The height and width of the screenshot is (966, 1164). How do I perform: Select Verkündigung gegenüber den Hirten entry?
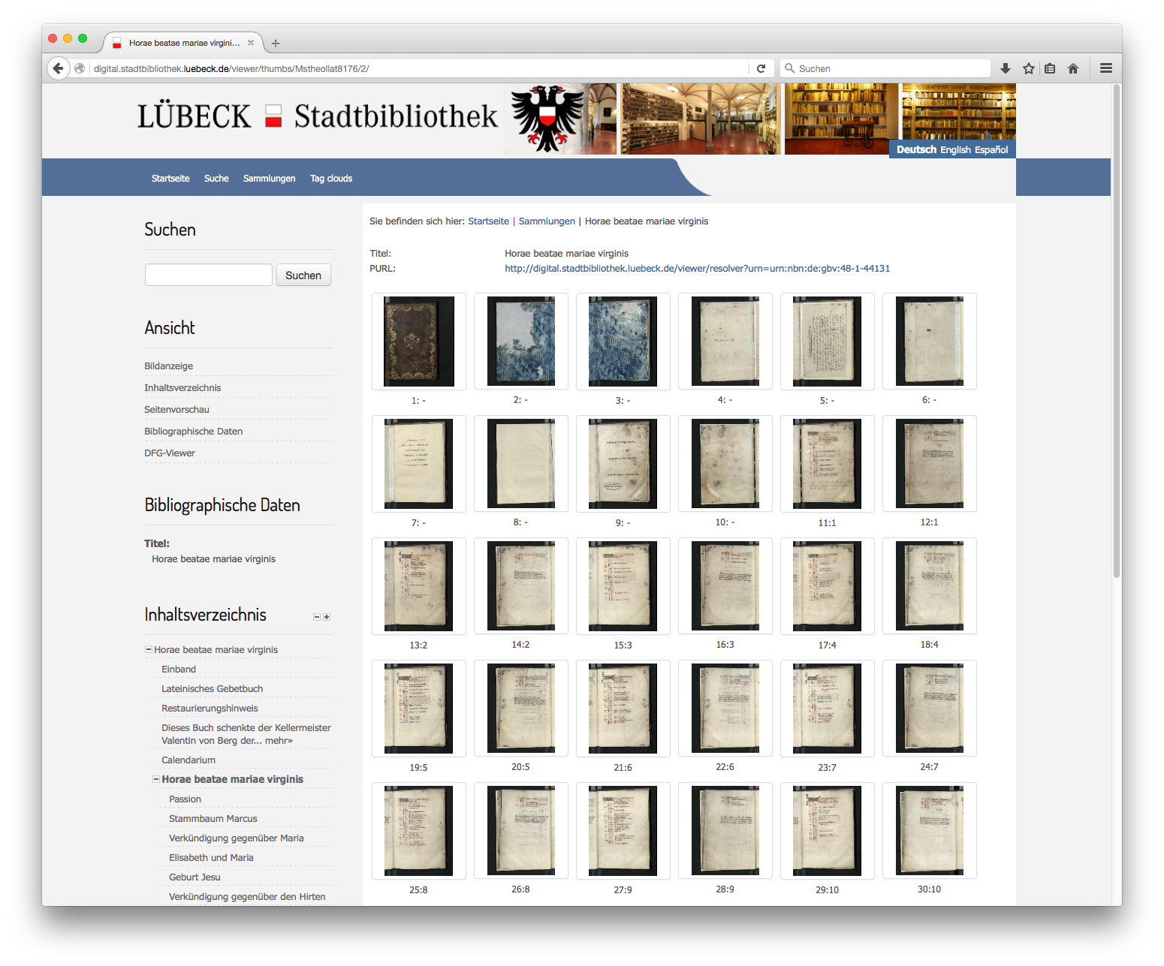click(247, 897)
